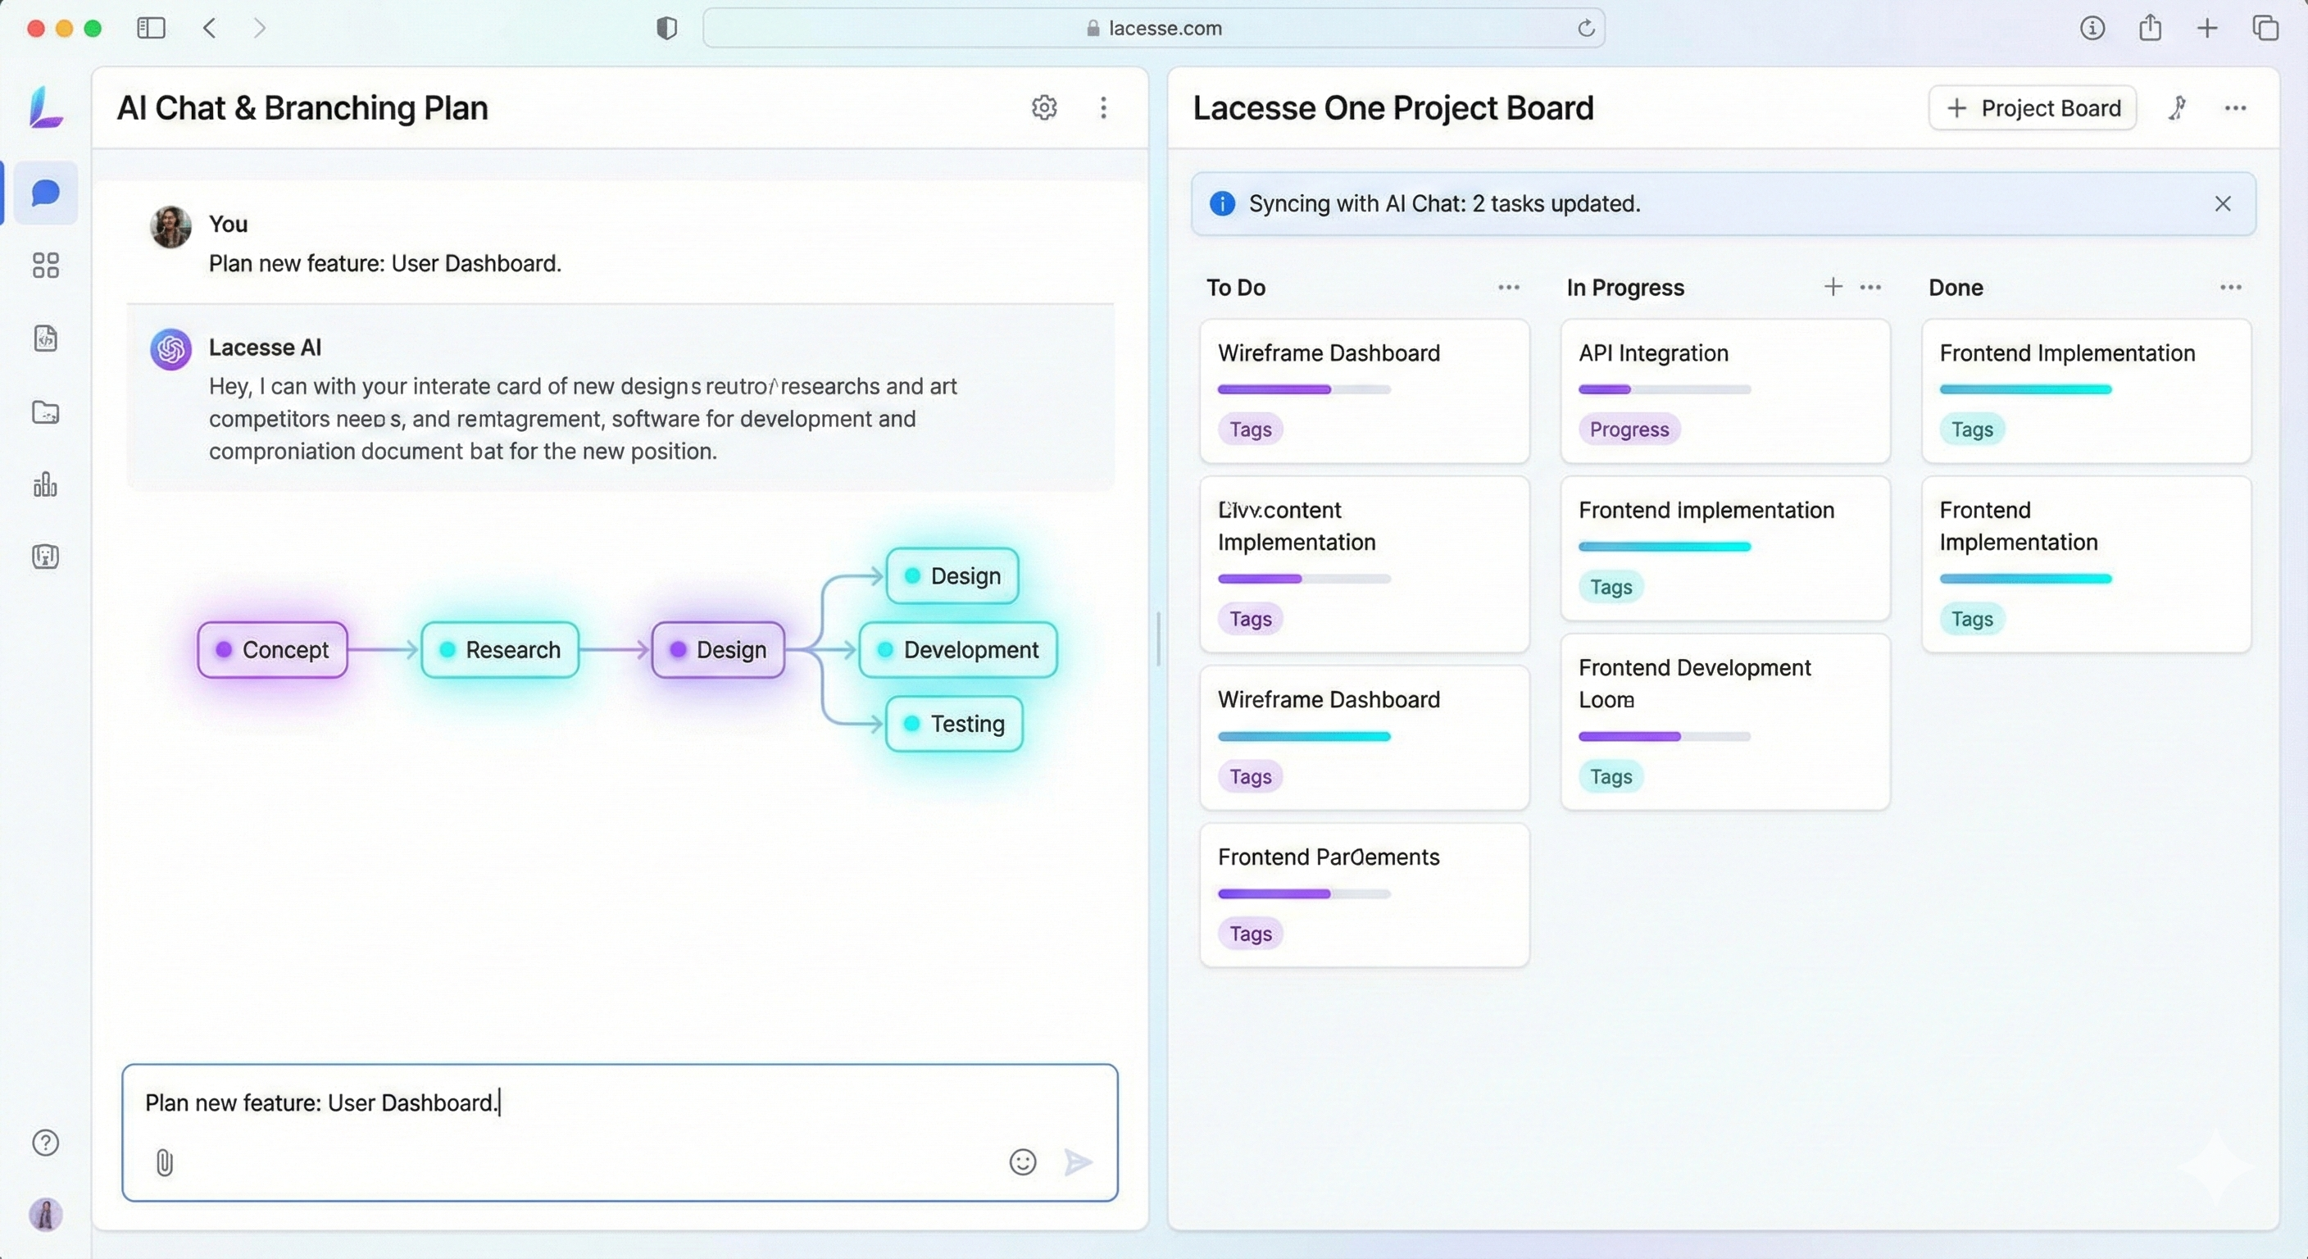This screenshot has width=2308, height=1259.
Task: Open the To Do column options menu
Action: click(x=1509, y=288)
